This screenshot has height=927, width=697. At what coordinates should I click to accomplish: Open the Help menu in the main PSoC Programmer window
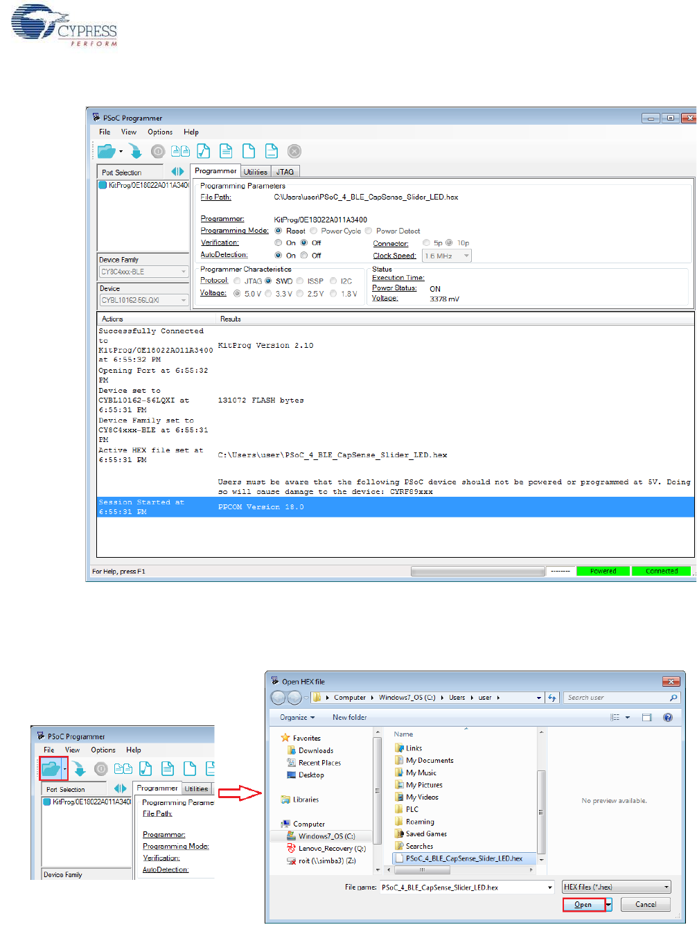coord(191,132)
